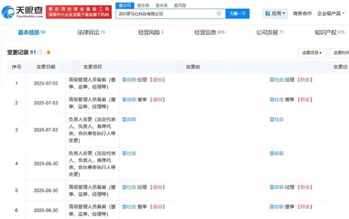Click the 变更项目 column header in table

pyautogui.click(x=93, y=67)
